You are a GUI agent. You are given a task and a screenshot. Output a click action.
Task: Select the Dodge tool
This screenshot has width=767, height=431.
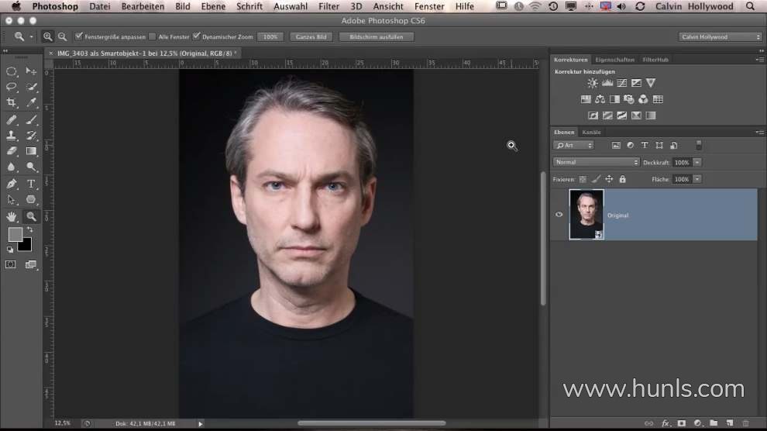tap(31, 167)
